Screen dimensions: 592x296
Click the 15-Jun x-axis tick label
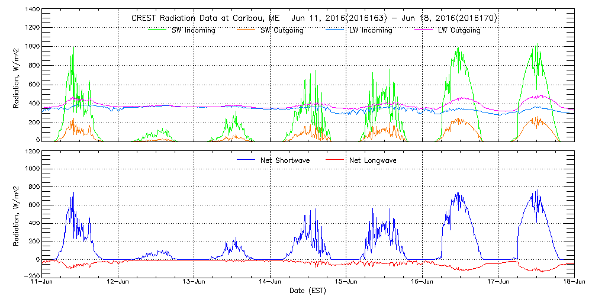point(346,282)
